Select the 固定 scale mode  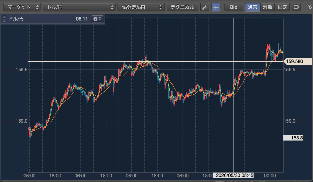point(282,7)
